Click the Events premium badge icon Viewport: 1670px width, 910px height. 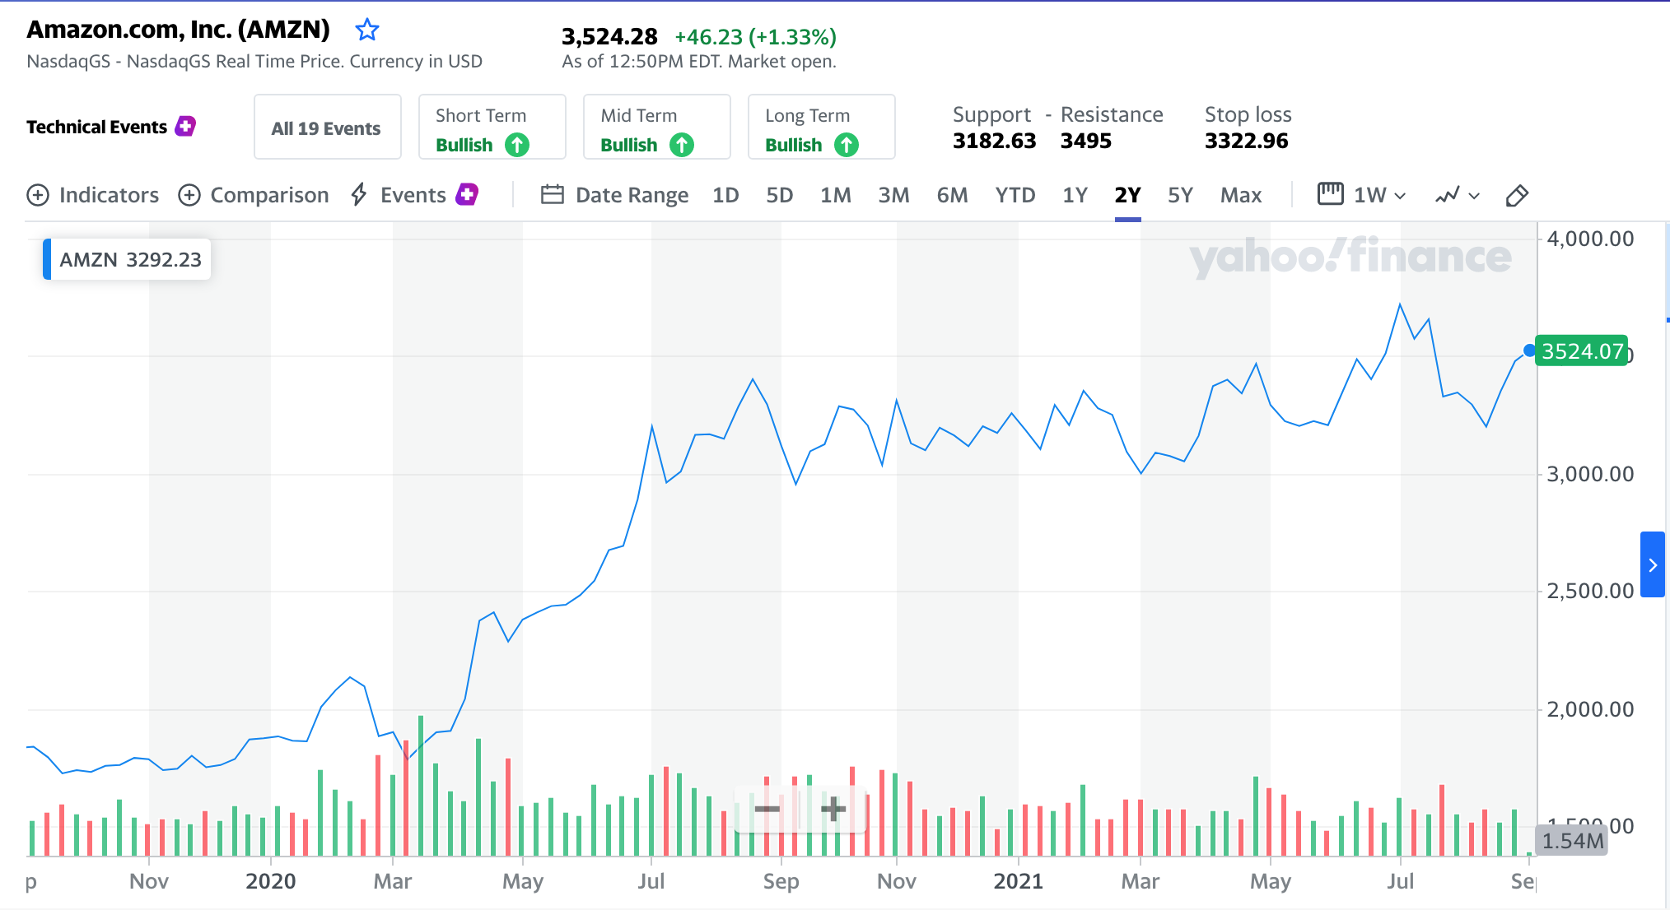click(x=467, y=194)
